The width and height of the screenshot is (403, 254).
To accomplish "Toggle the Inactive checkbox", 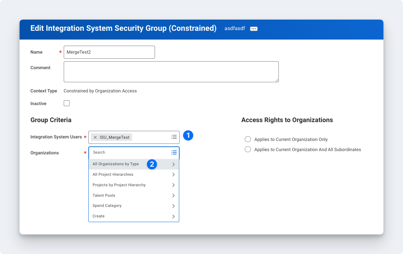I will click(x=67, y=103).
